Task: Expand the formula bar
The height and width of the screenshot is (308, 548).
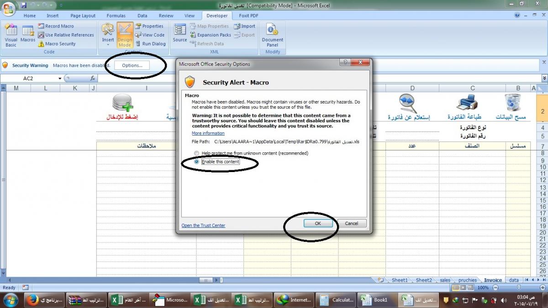Action: [544, 78]
